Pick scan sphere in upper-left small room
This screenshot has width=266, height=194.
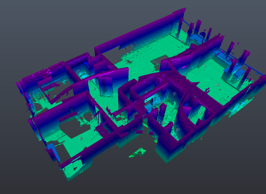(x=78, y=71)
